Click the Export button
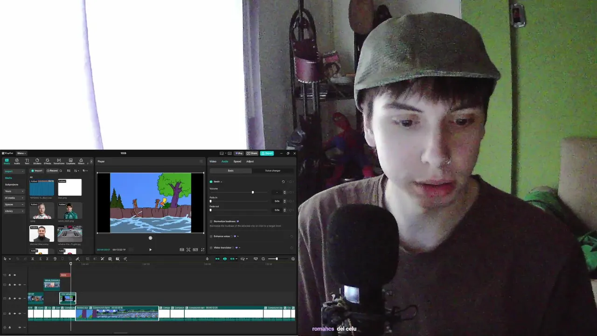 (267, 153)
